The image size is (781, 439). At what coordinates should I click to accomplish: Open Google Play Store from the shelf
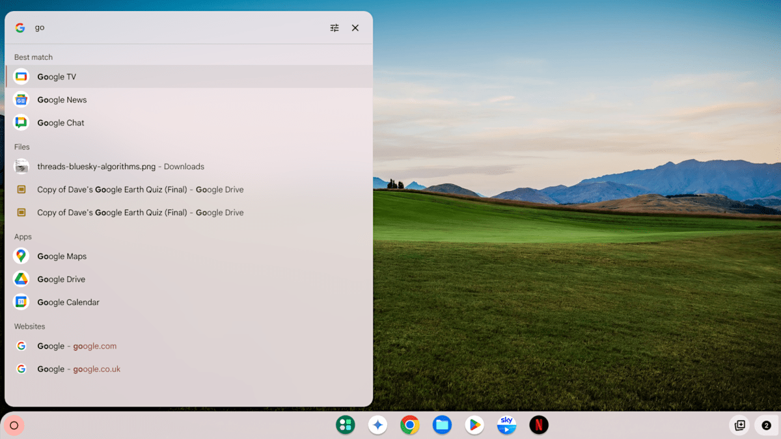point(474,425)
